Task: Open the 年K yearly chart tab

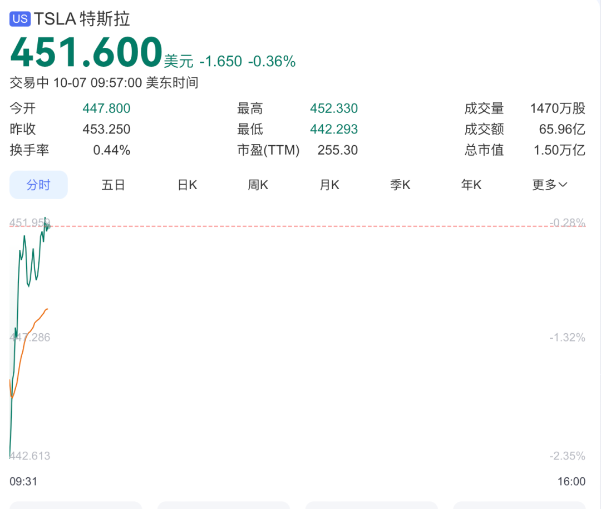Action: [x=471, y=185]
